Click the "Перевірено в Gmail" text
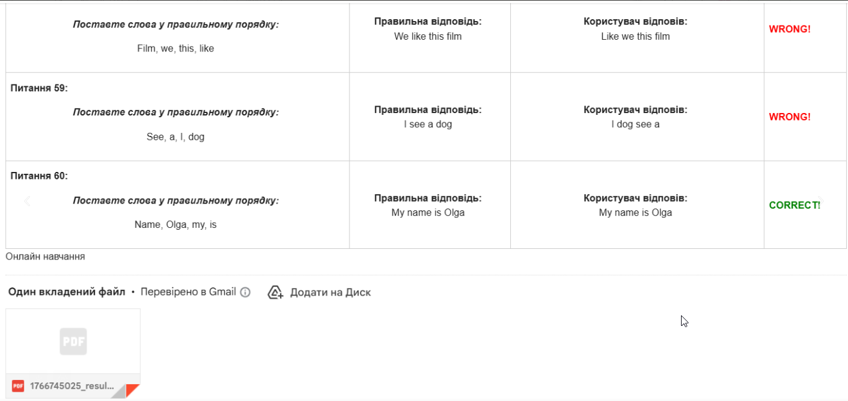Image resolution: width=848 pixels, height=401 pixels. click(188, 292)
